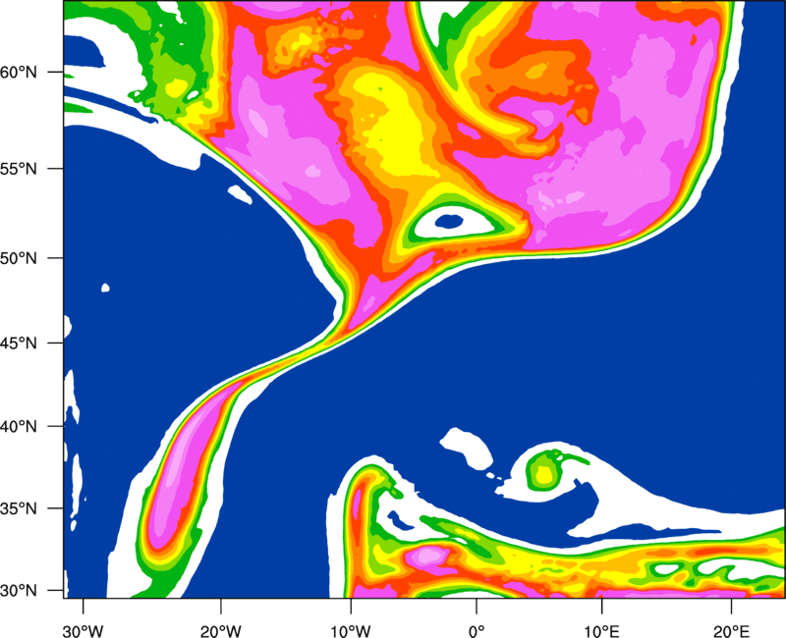Click the 40°N latitude label
This screenshot has height=638, width=786.
pos(19,427)
